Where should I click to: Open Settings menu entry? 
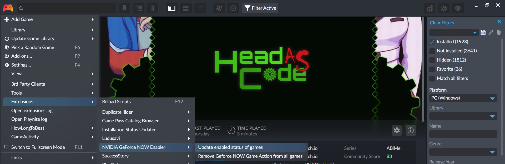(x=49, y=65)
